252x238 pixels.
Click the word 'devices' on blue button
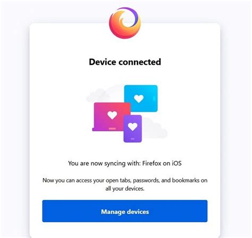click(138, 211)
